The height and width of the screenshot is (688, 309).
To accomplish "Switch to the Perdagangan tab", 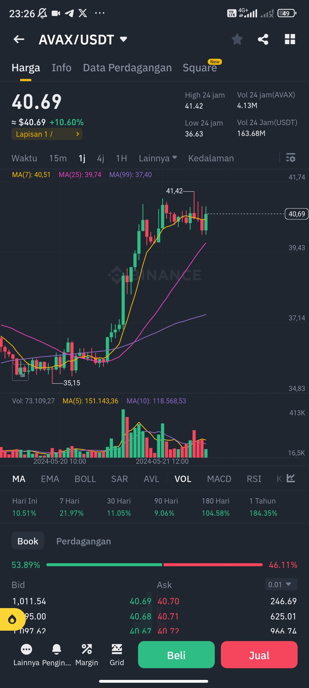I will click(x=83, y=541).
